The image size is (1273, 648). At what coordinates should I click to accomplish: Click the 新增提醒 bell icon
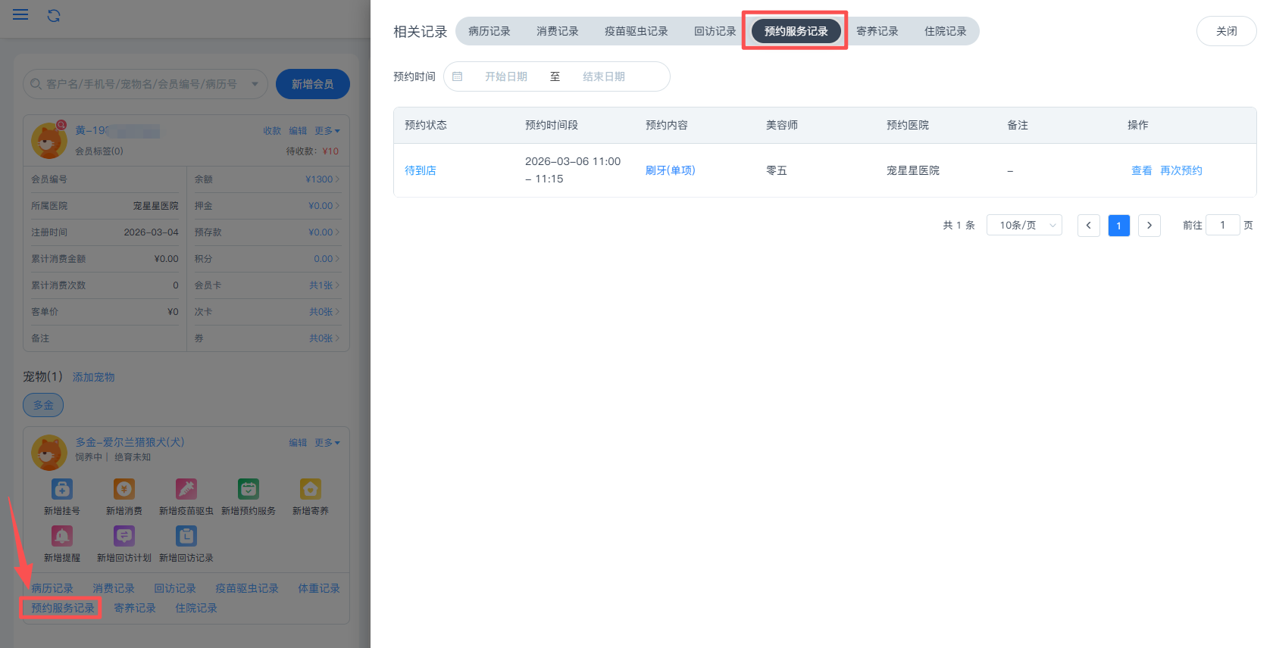coord(62,536)
